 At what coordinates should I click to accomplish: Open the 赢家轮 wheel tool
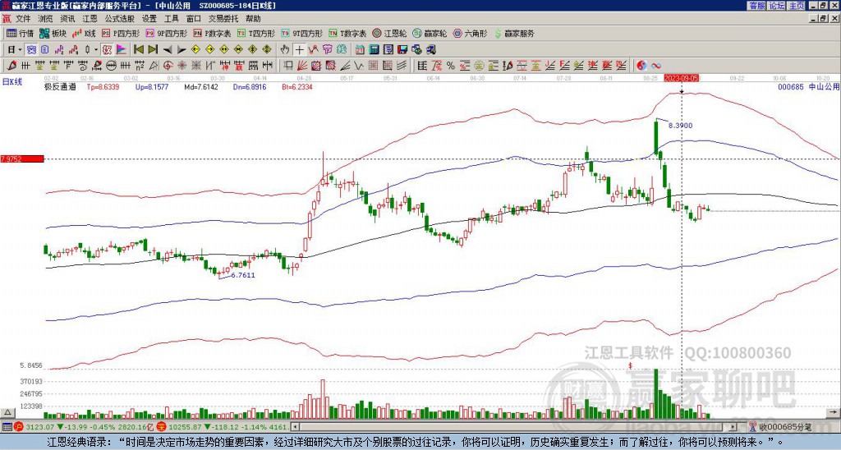click(x=430, y=33)
